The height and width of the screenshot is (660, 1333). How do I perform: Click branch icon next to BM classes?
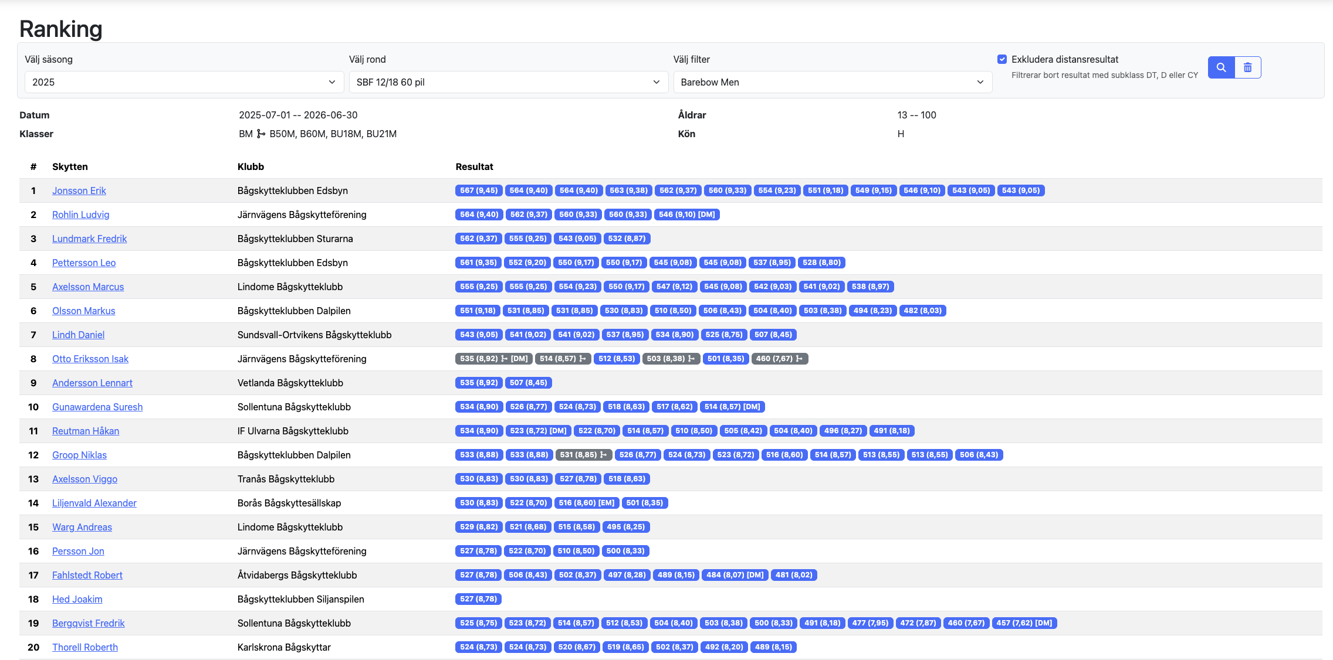coord(261,134)
